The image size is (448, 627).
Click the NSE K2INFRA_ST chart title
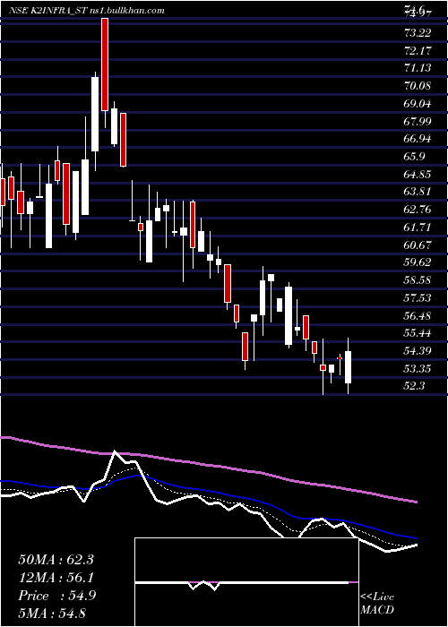pyautogui.click(x=50, y=11)
